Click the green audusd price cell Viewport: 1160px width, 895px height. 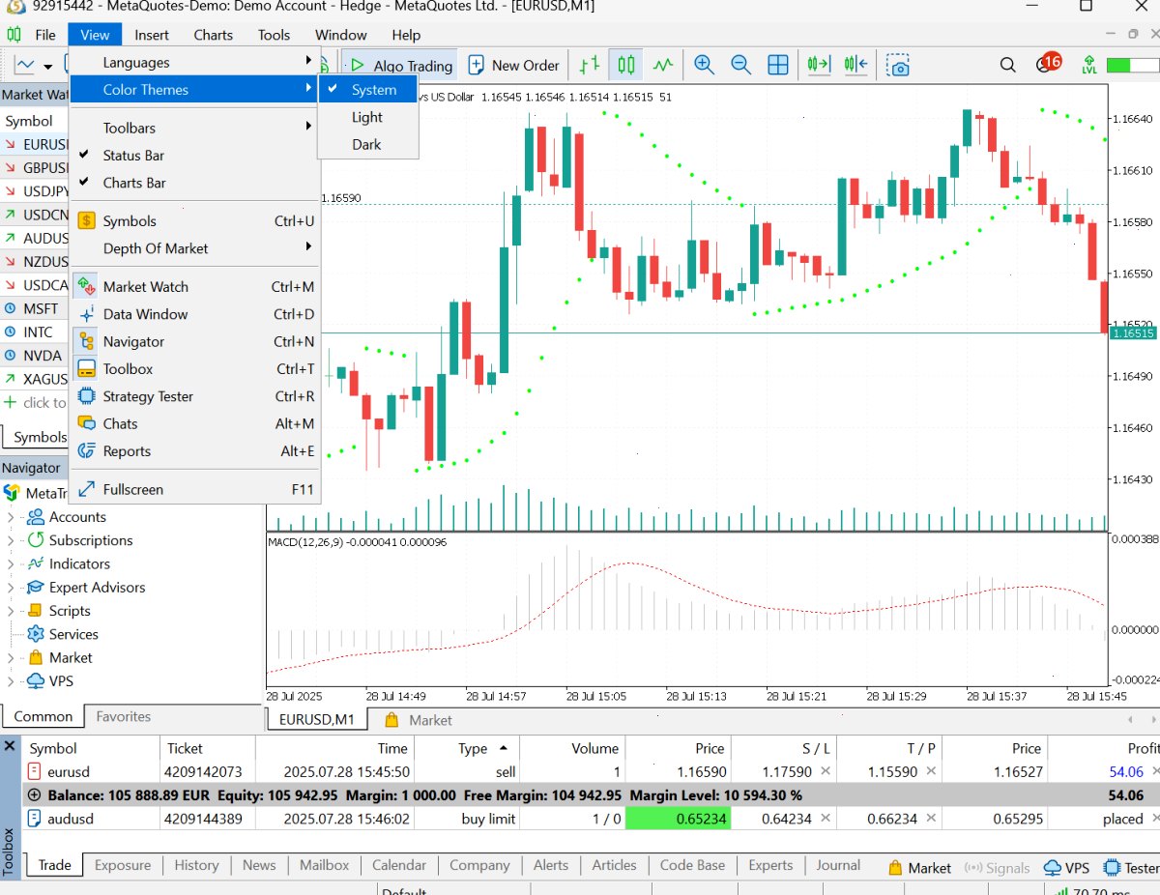[x=678, y=819]
